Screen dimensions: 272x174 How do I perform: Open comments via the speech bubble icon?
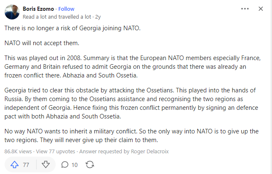(65, 164)
